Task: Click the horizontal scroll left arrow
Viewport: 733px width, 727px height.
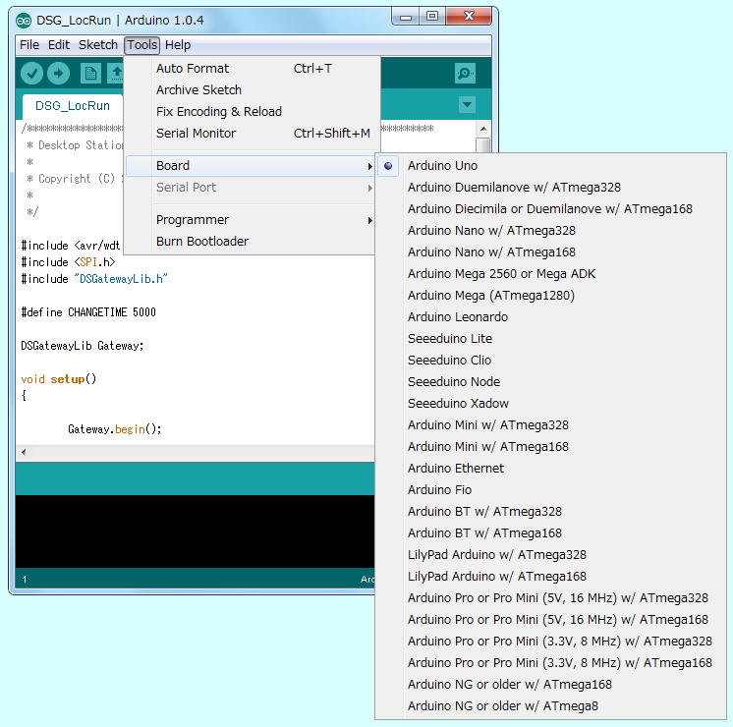Action: (x=24, y=452)
